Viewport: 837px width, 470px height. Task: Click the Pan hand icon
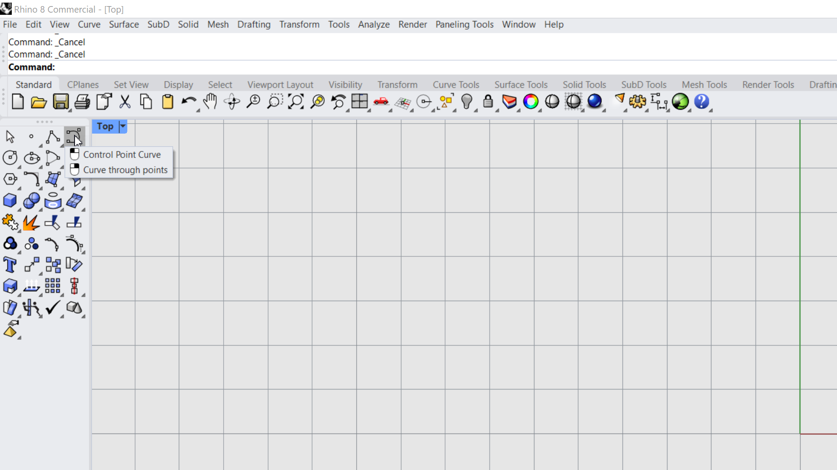click(210, 102)
